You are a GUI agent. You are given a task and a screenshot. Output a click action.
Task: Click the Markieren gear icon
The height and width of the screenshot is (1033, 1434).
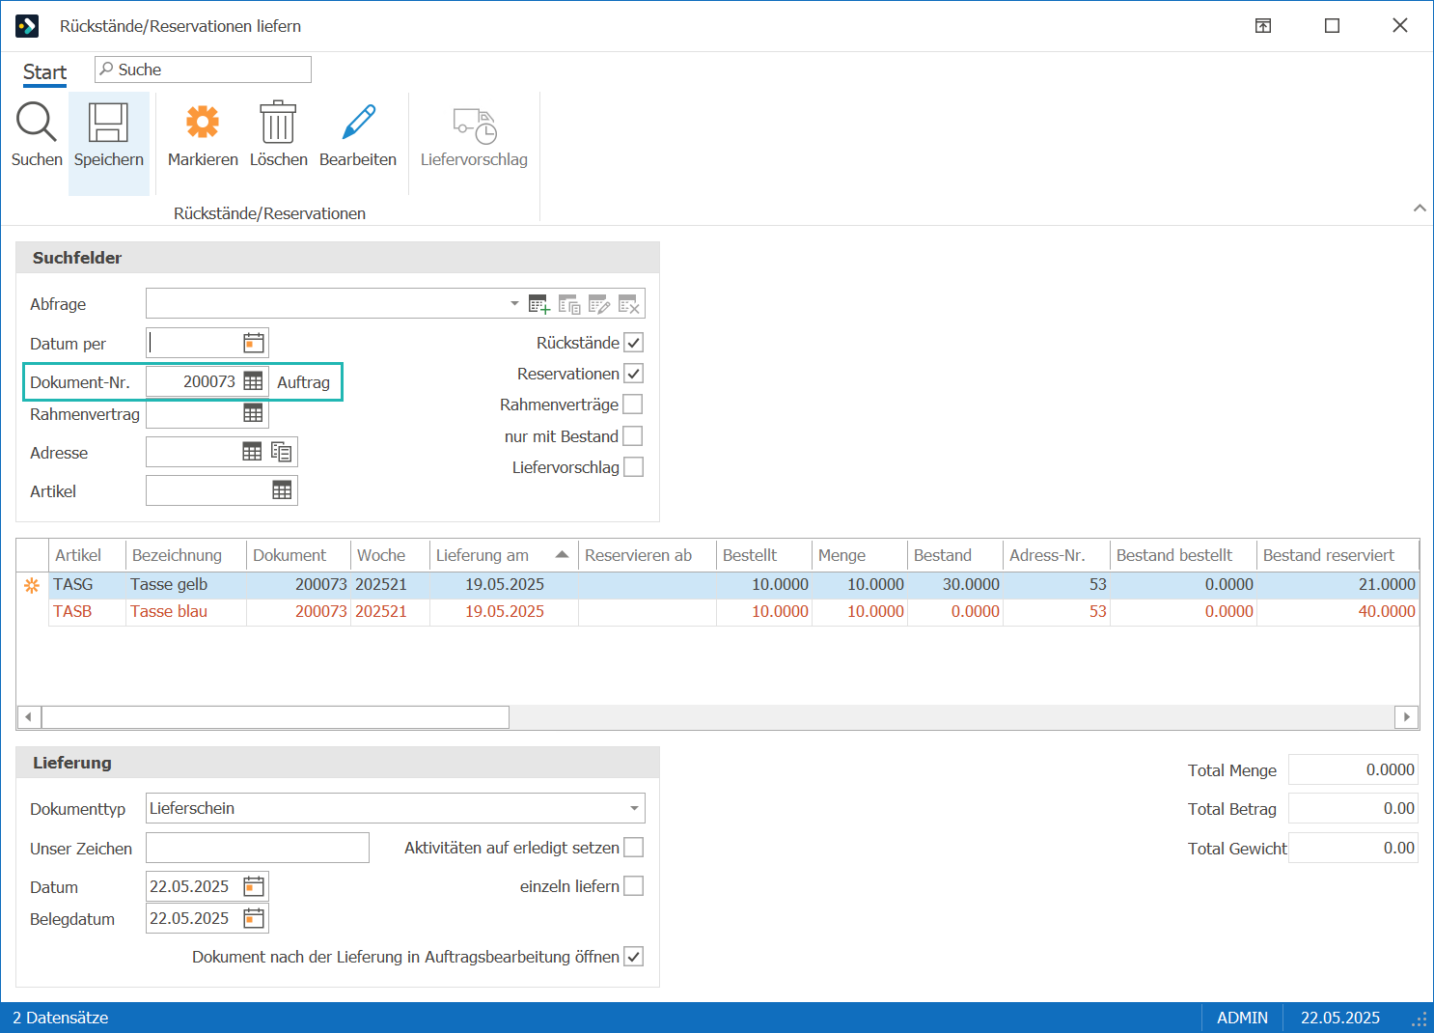[x=203, y=123]
